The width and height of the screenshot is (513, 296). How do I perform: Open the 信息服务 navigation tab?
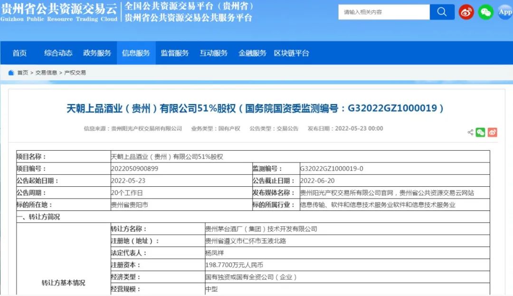136,53
